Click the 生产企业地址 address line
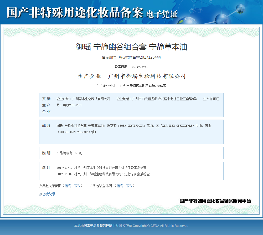This screenshot has width=263, height=235. coord(131,86)
